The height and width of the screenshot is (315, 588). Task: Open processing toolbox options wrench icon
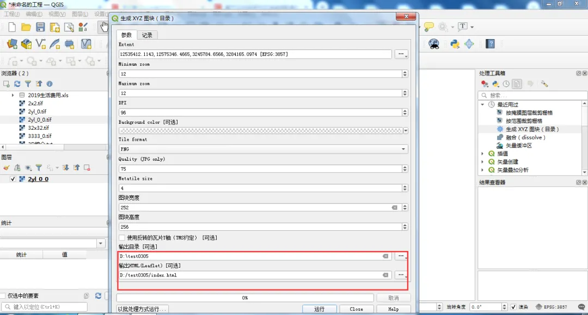click(544, 84)
